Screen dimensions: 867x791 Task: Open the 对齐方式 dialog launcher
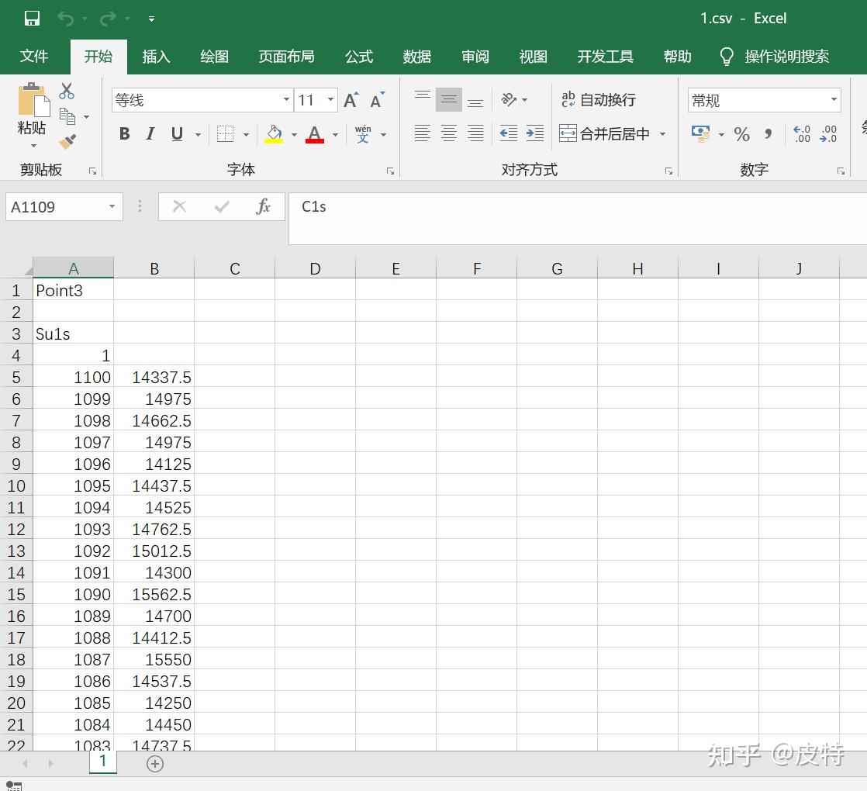[x=668, y=171]
